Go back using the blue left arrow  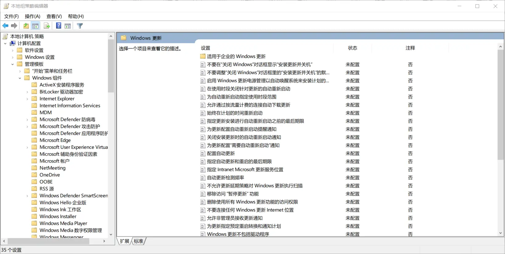[x=5, y=26]
